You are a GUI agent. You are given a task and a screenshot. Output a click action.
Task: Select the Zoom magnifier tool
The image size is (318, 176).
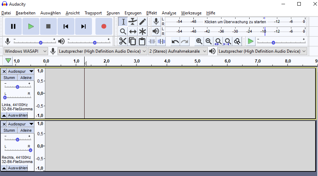pos(123,32)
